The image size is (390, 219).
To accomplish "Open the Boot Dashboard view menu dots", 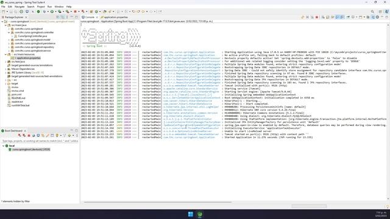I will pyautogui.click(x=77, y=136).
